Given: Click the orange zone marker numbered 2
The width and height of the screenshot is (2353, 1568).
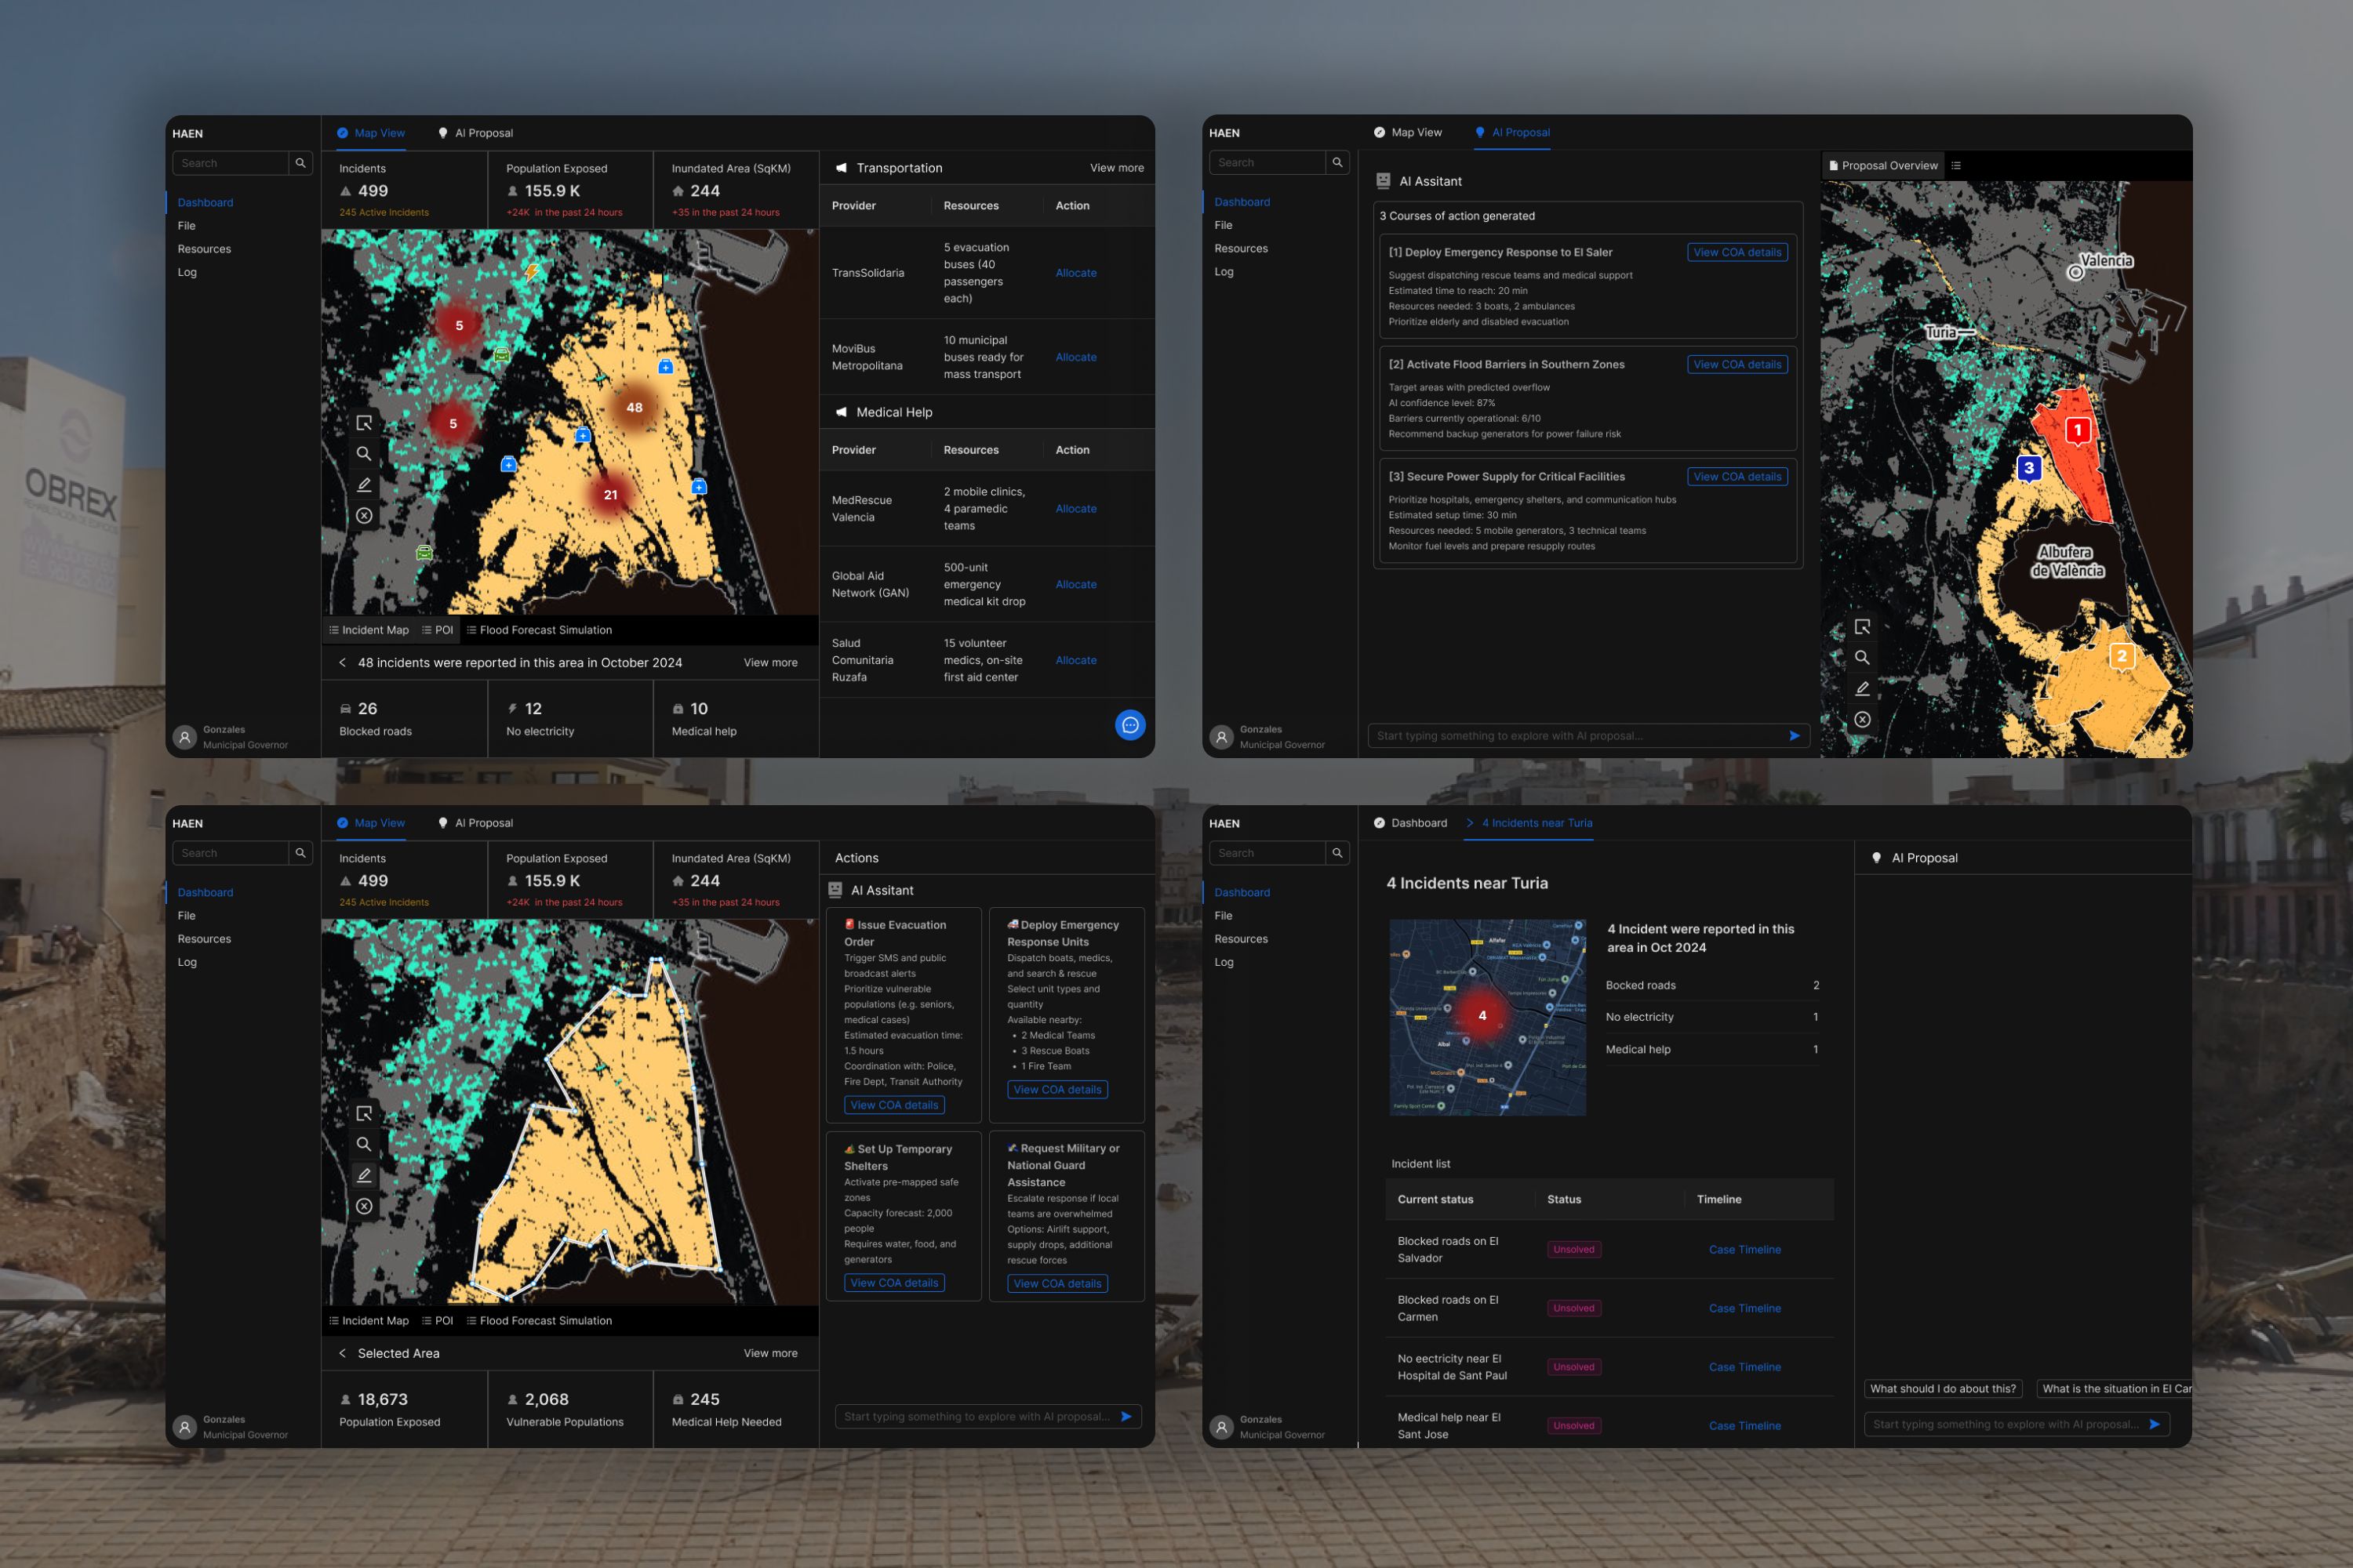Looking at the screenshot, I should [x=2121, y=656].
